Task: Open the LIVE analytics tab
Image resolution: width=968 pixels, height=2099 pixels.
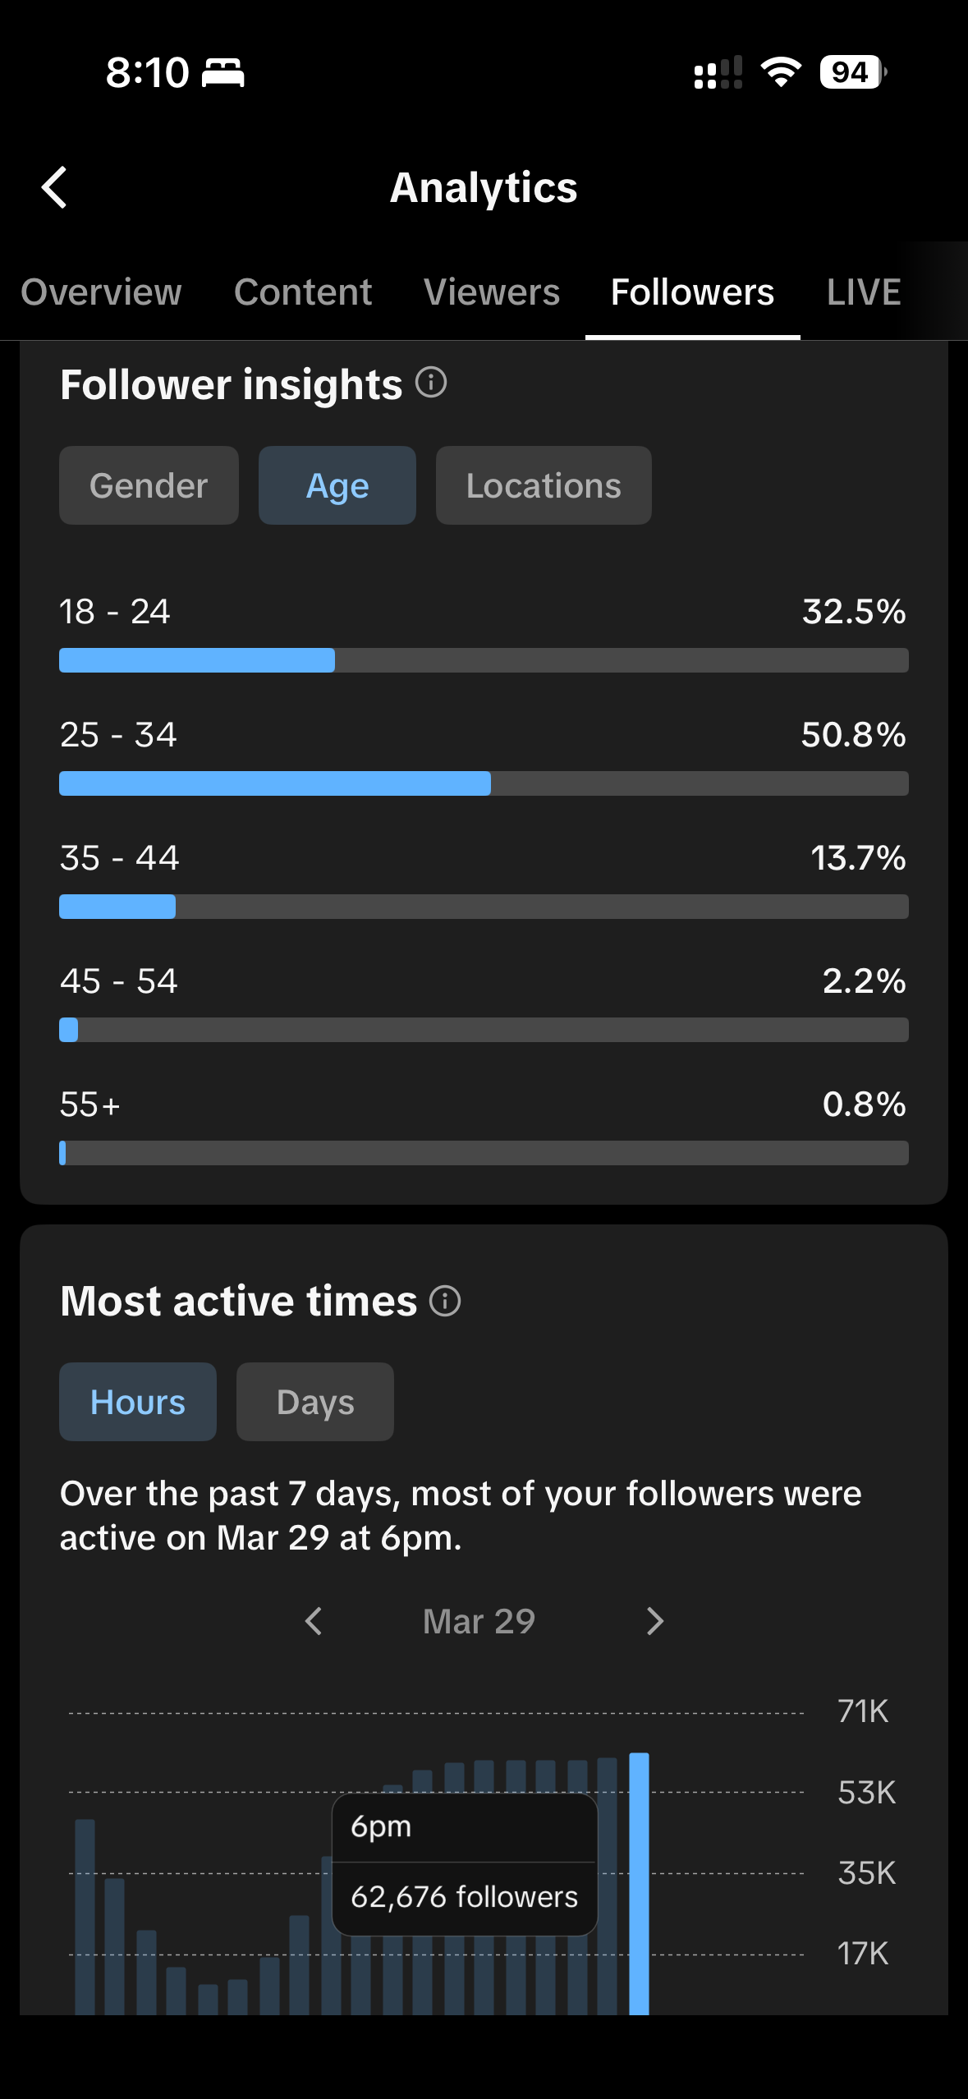Action: [x=864, y=292]
